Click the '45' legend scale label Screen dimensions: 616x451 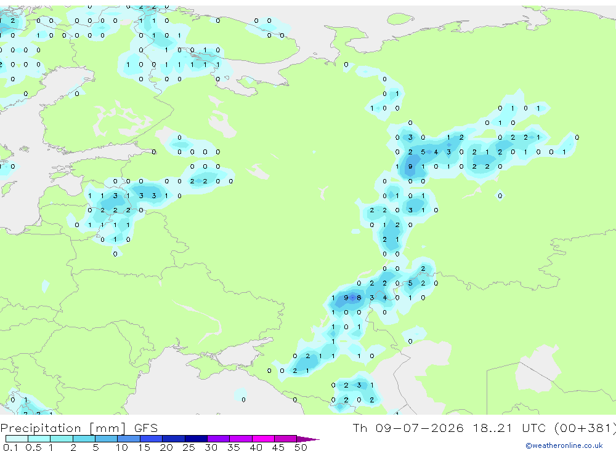coord(278,447)
